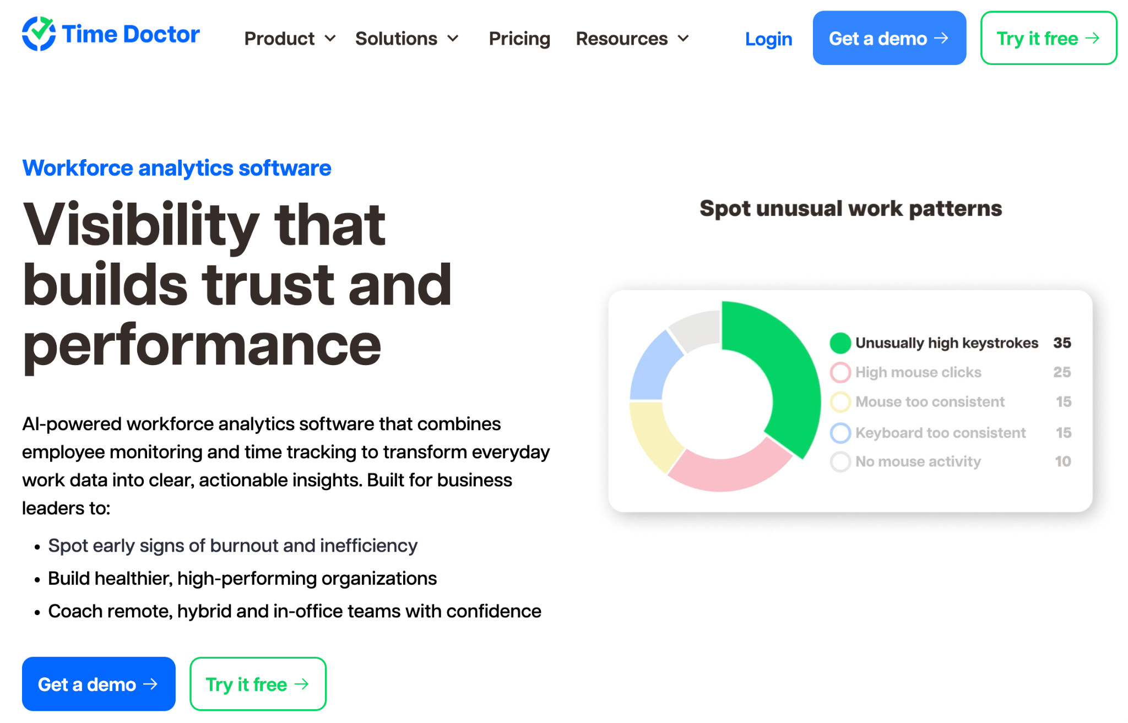Click the "Keyboard too consistent" legend label
This screenshot has height=723, width=1128.
940,433
